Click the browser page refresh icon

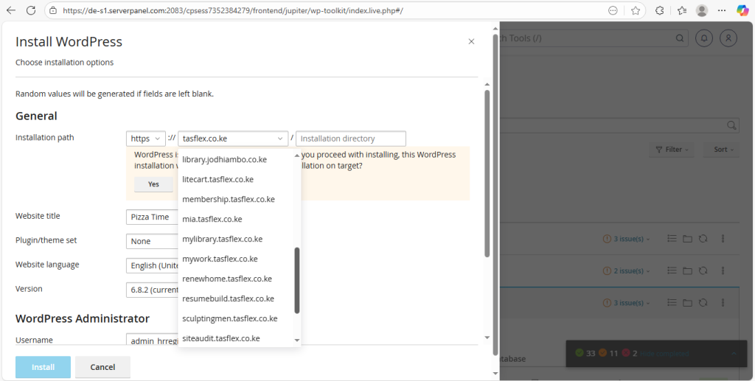coord(30,10)
